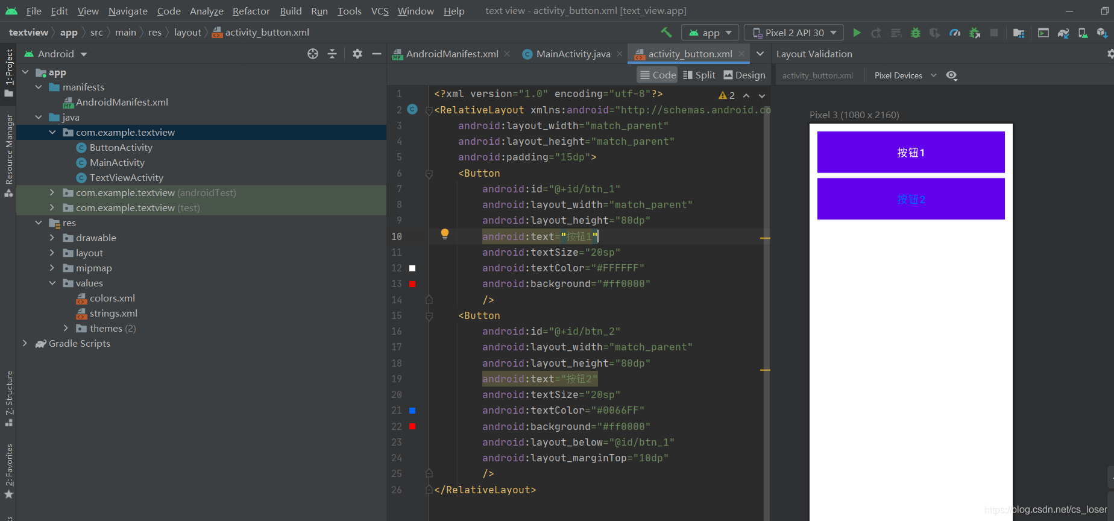
Task: Toggle the Favorites side panel button
Action: [8, 472]
